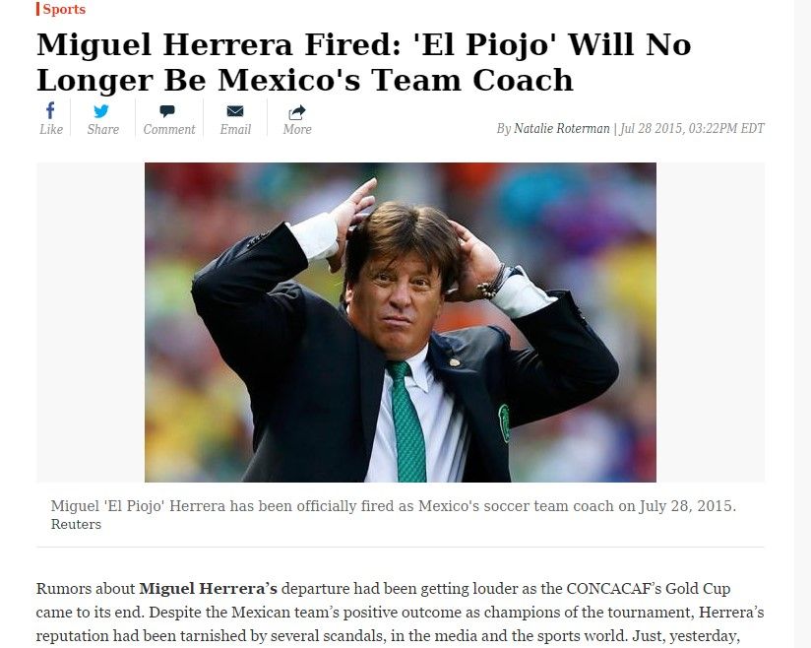Click the Email envelope icon
Screen dimensions: 811x648
(x=235, y=110)
